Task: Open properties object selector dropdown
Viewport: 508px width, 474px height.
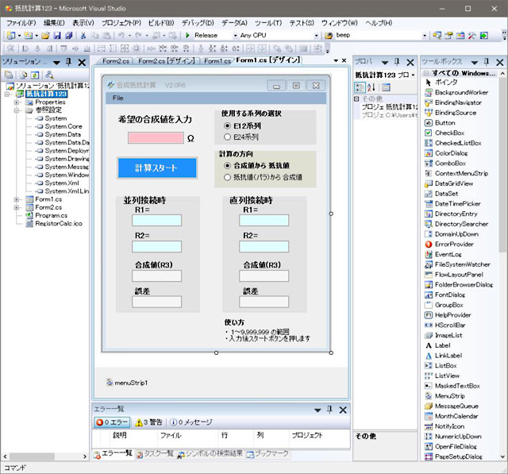Action: [413, 75]
